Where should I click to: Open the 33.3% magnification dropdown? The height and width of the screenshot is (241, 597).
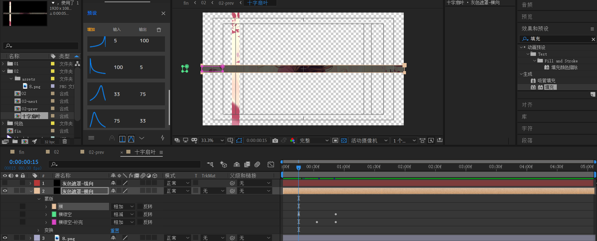(x=212, y=140)
